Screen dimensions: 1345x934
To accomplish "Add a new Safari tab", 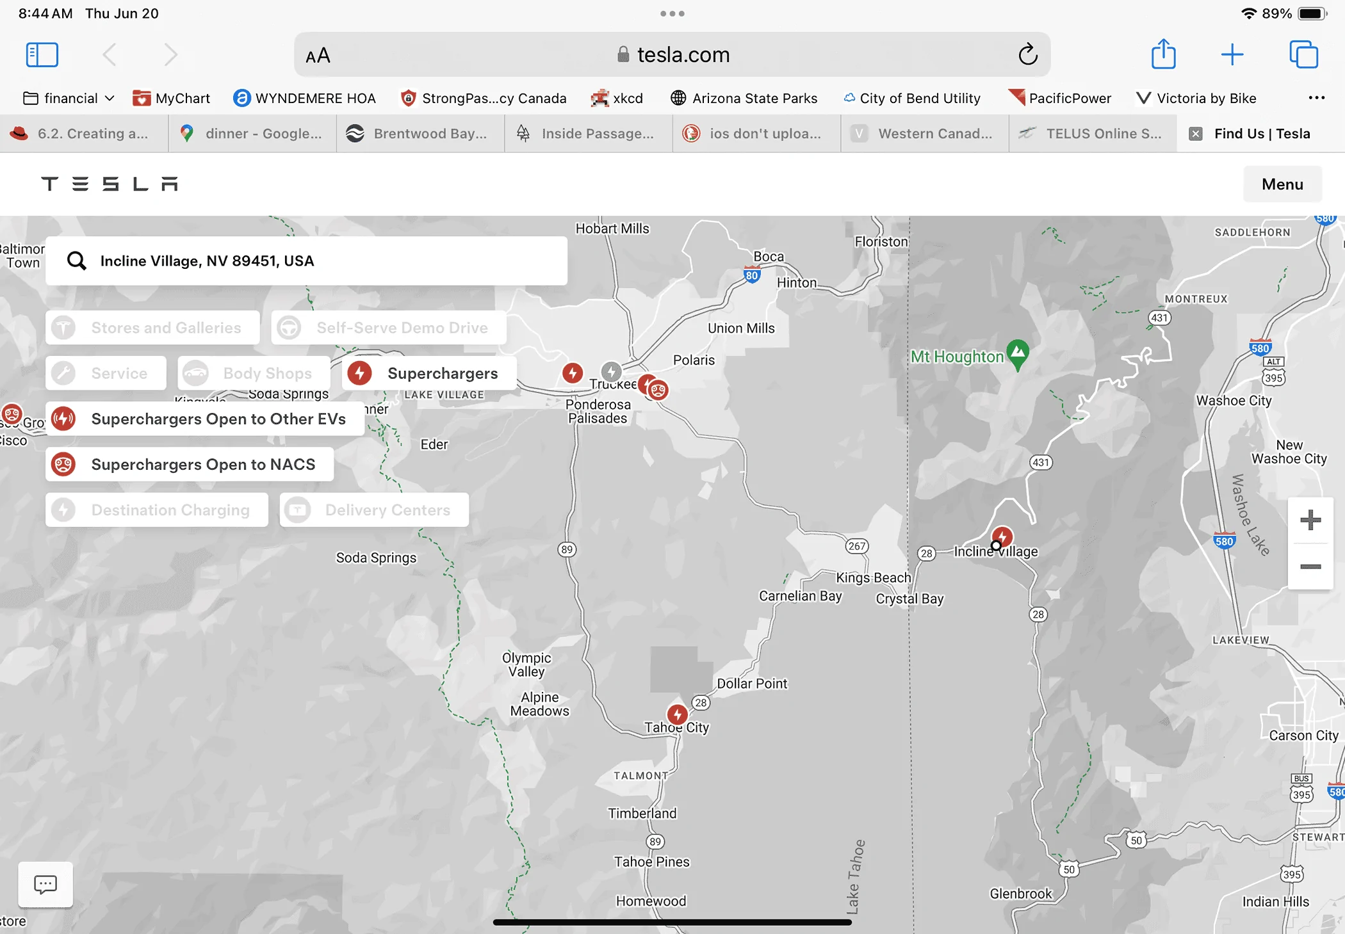I will (x=1232, y=54).
